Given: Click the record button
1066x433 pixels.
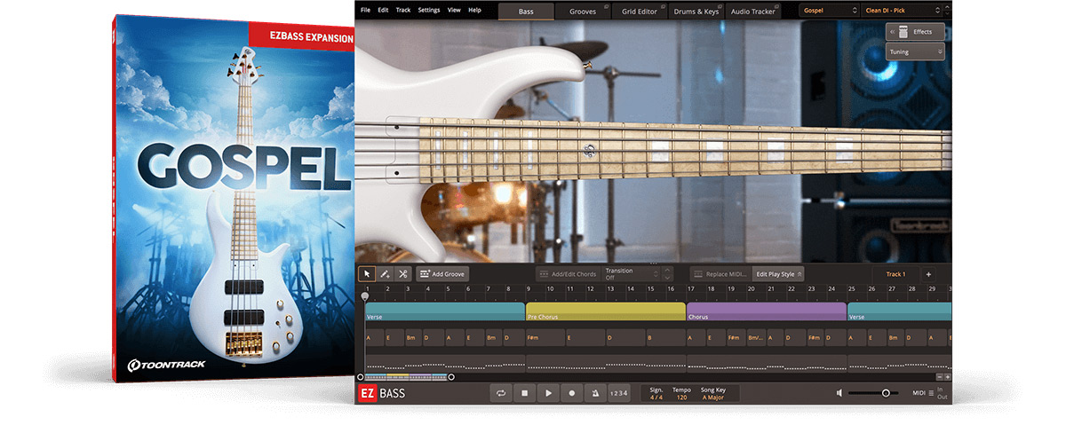Looking at the screenshot, I should (571, 393).
